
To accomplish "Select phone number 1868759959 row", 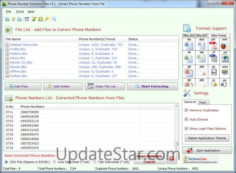I will pos(89,112).
